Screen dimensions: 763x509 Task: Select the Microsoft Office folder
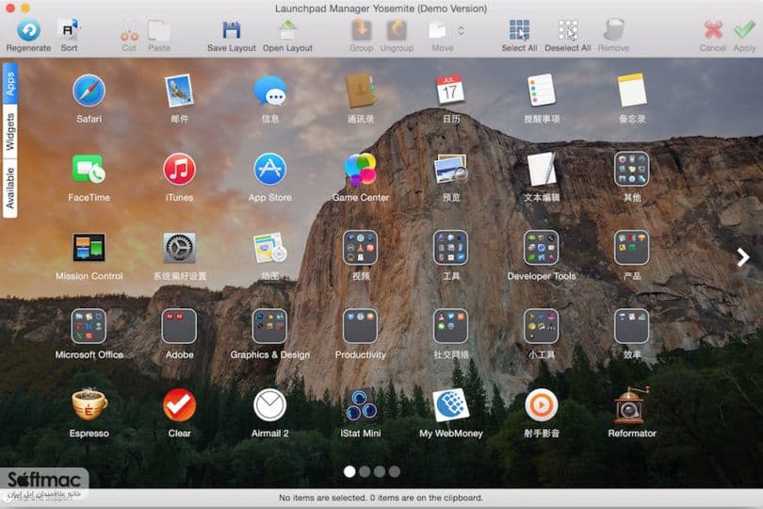[89, 326]
